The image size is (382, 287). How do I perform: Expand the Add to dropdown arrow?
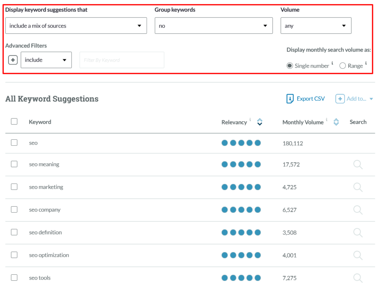(x=371, y=99)
